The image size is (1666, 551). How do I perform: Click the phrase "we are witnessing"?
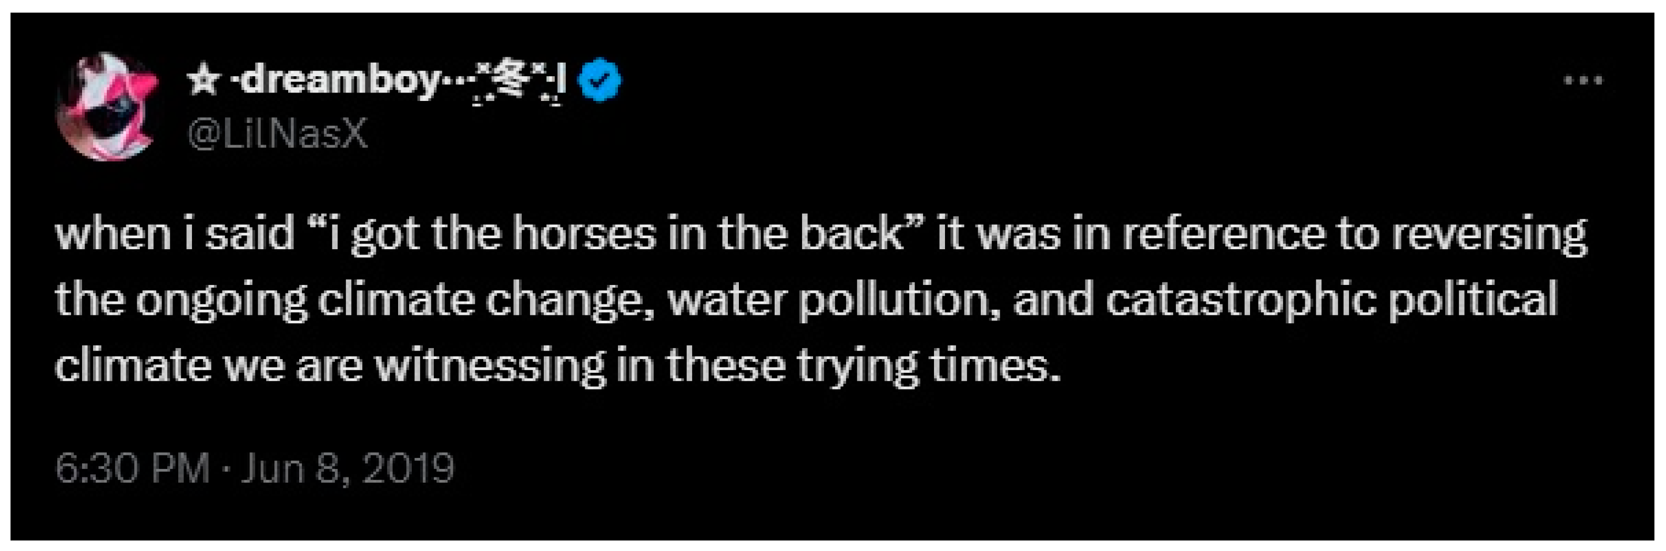tap(414, 366)
